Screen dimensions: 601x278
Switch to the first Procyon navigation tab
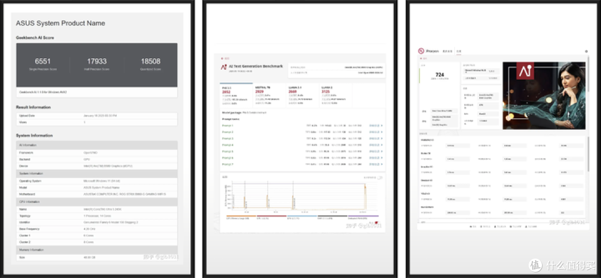[447, 51]
